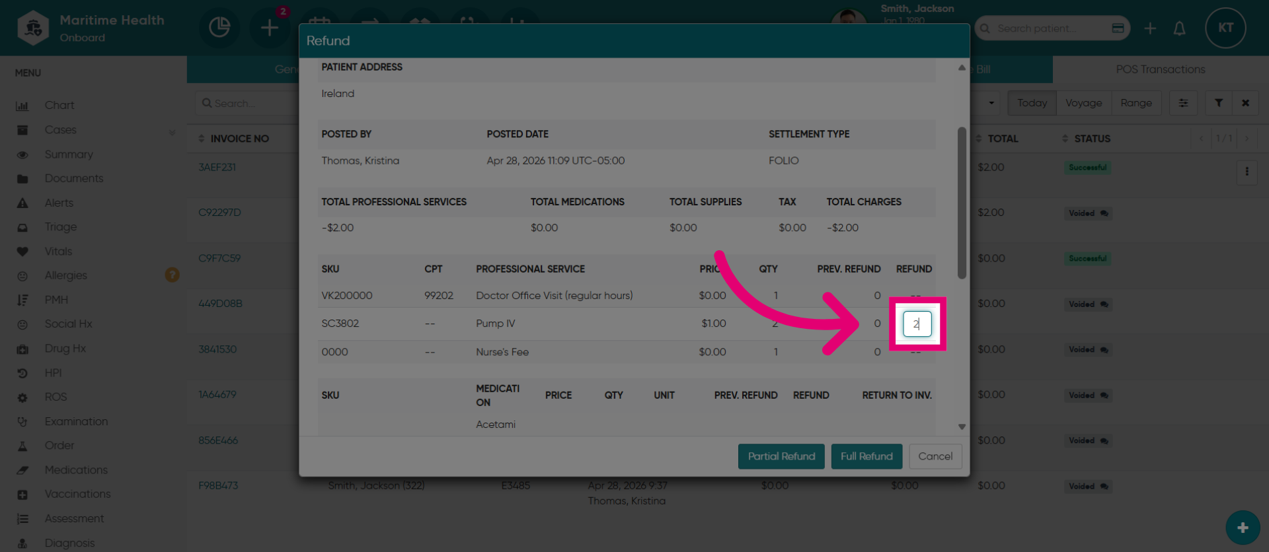The image size is (1269, 552).
Task: Click the add plus icon beside search
Action: [1150, 28]
